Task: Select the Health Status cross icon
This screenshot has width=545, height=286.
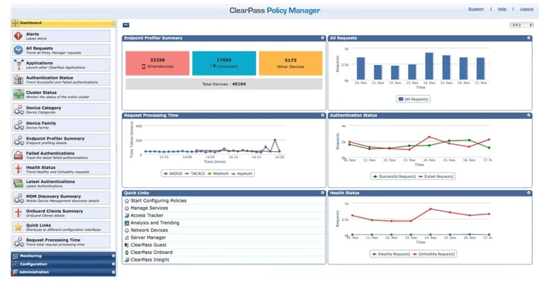Action: (18, 169)
